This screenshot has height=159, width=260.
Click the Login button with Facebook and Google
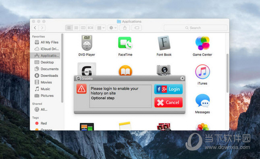[168, 89]
